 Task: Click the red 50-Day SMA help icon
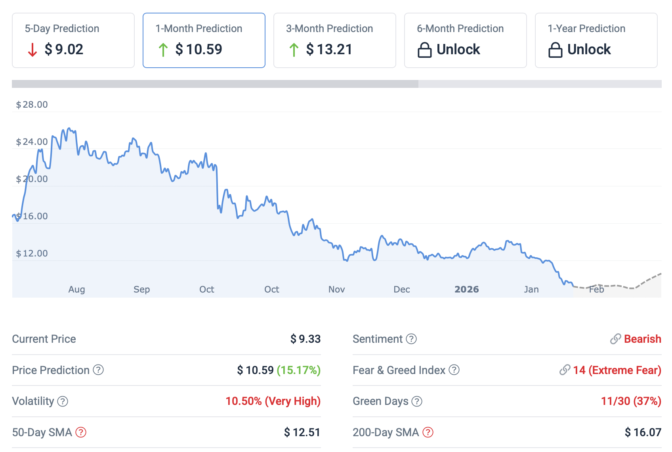click(x=81, y=432)
